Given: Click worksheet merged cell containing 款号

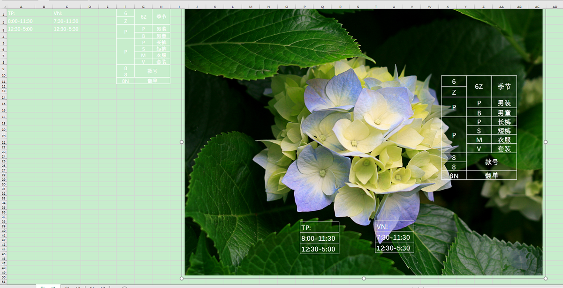Looking at the screenshot, I should (x=152, y=71).
